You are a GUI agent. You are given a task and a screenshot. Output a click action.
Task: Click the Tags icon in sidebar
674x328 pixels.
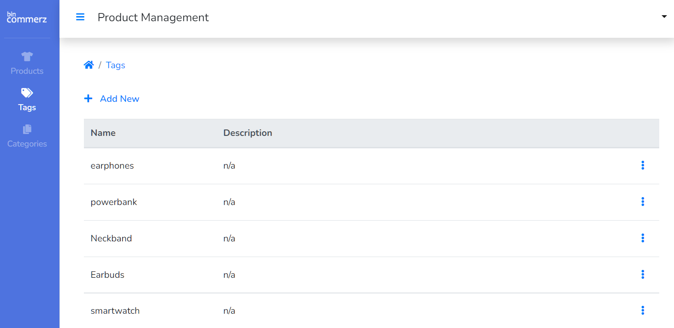27,93
